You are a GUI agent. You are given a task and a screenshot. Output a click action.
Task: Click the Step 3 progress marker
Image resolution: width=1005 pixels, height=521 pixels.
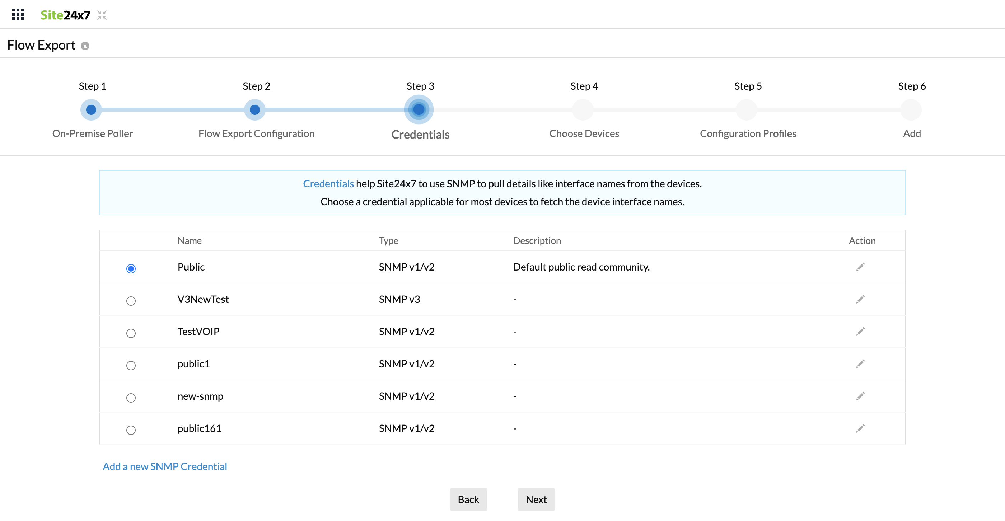pos(419,109)
